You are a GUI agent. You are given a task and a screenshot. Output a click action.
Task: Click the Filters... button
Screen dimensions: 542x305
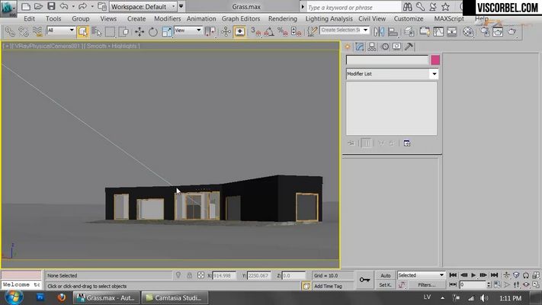pos(427,285)
